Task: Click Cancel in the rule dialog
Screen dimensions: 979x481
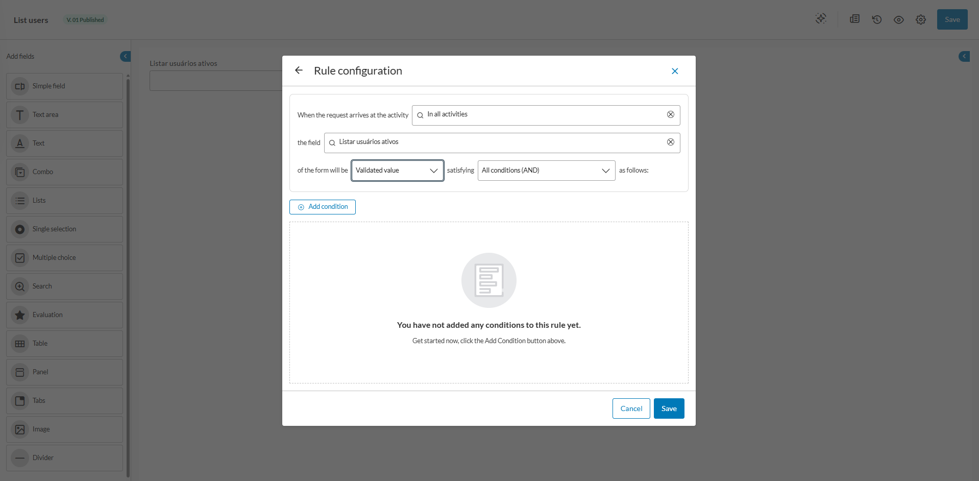Action: tap(631, 408)
